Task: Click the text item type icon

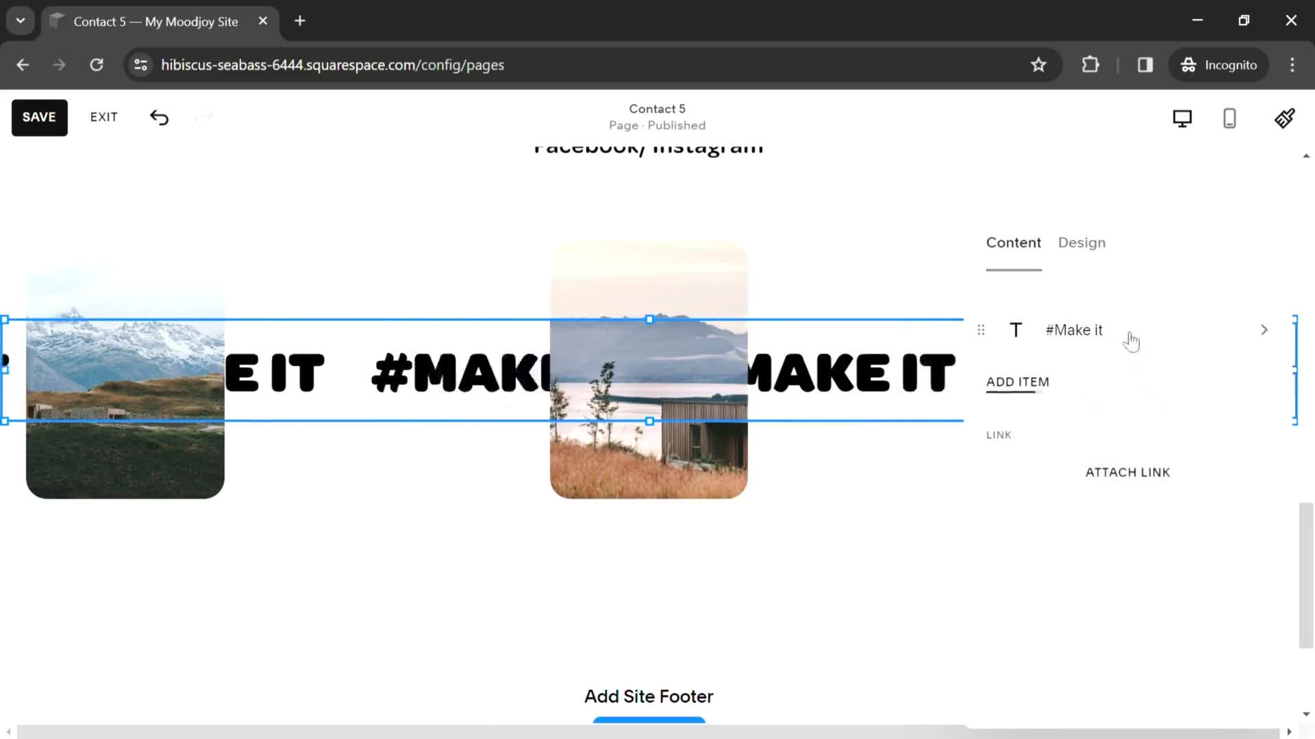Action: 1015,329
